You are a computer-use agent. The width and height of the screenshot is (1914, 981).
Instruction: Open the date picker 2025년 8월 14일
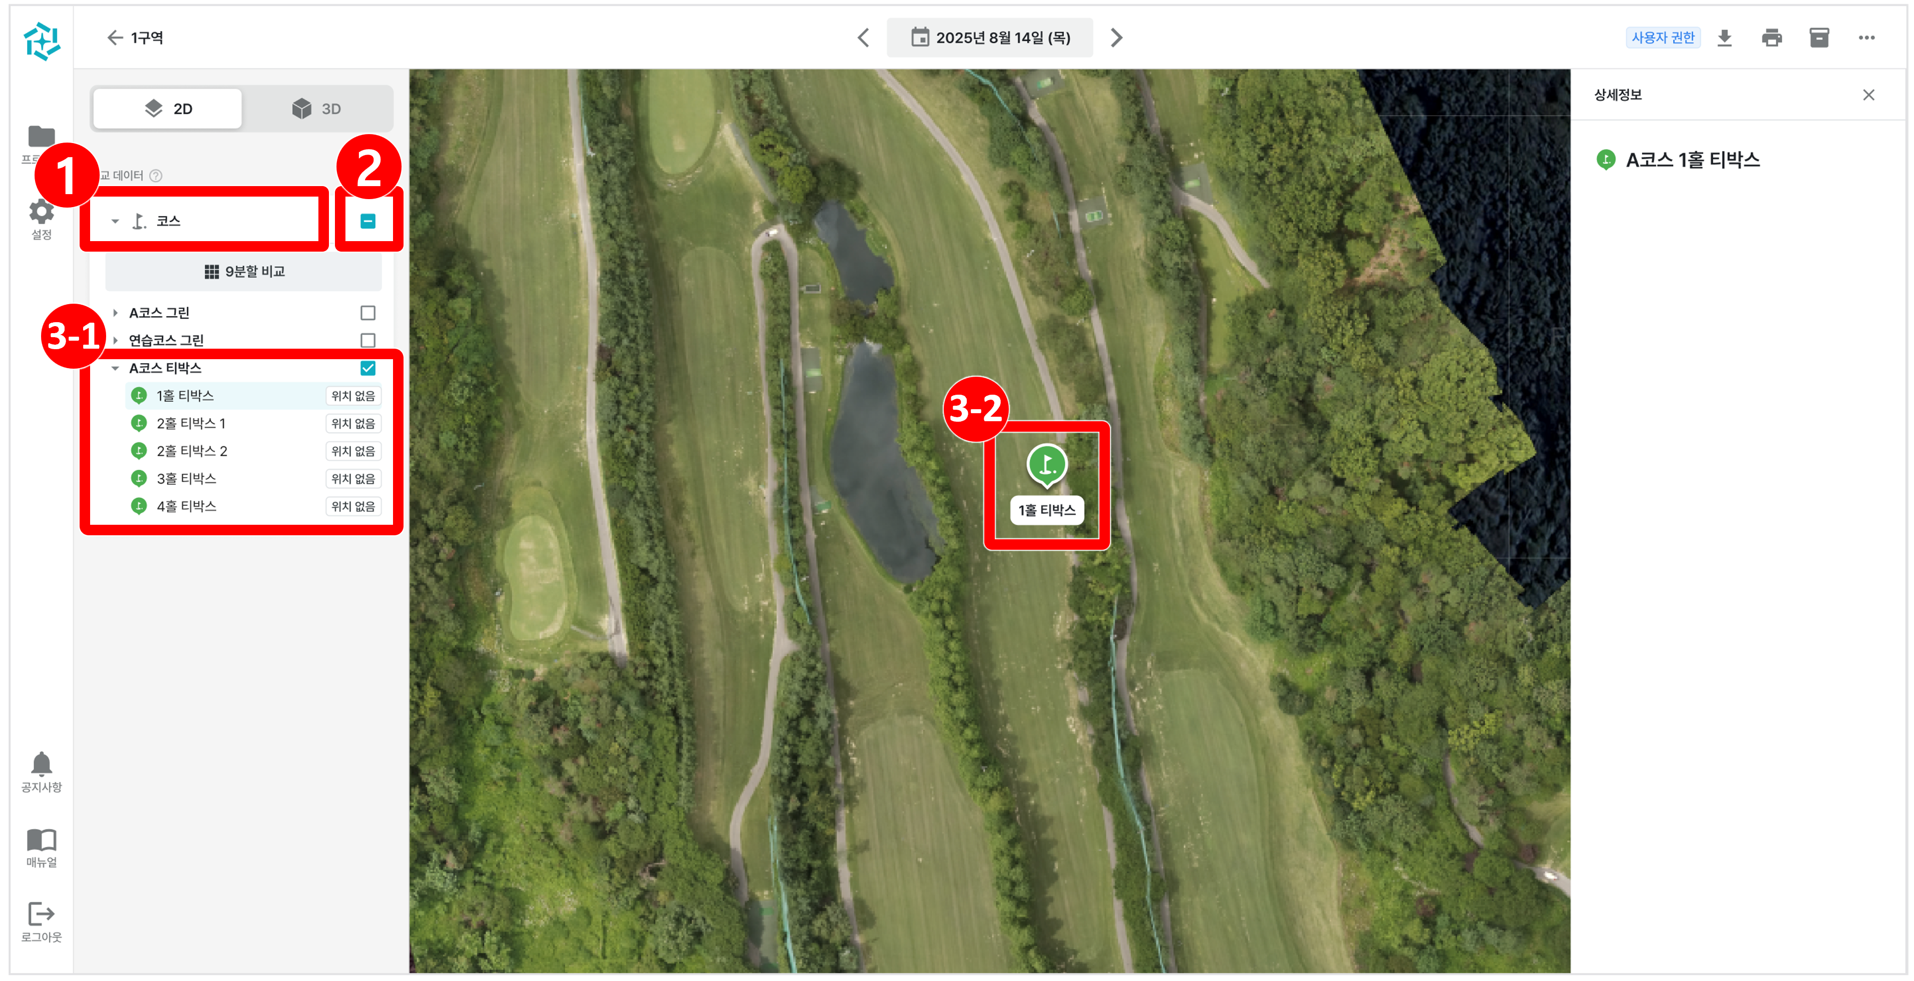tap(990, 38)
